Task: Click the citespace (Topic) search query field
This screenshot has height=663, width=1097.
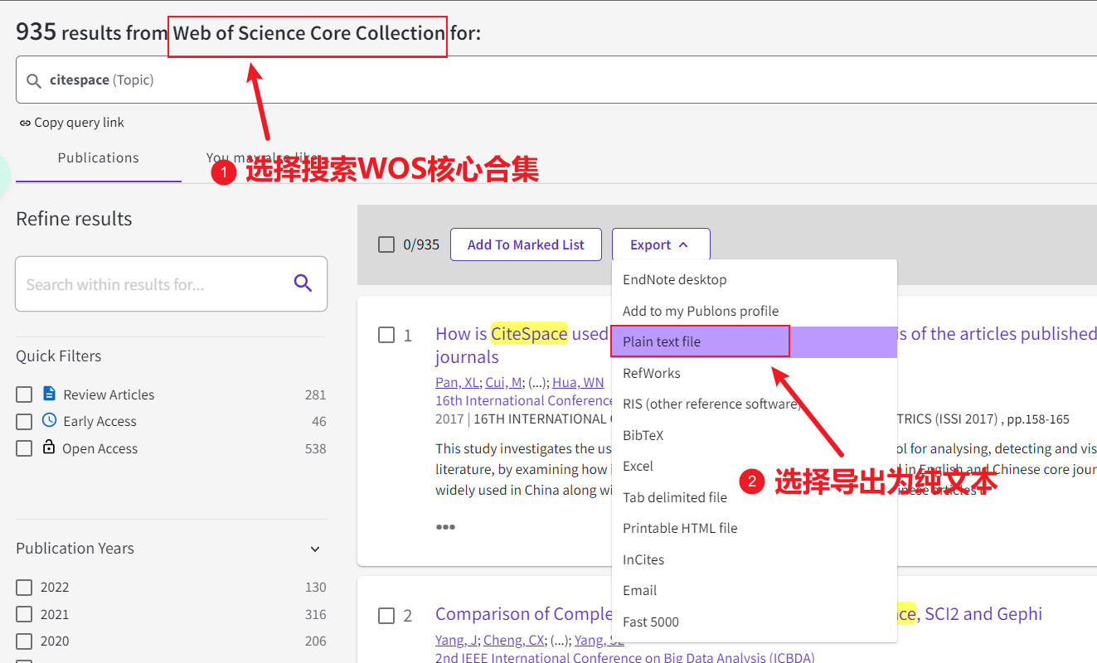Action: click(x=556, y=80)
